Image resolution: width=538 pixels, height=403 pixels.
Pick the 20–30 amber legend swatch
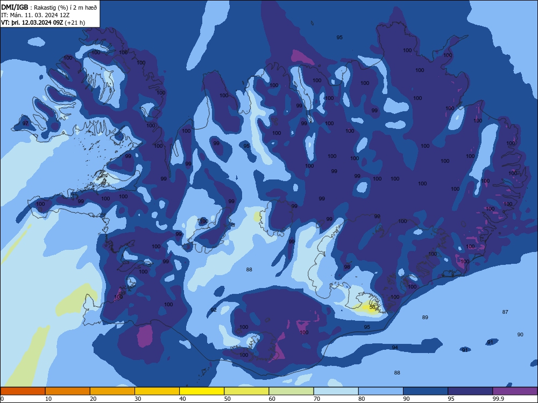(112, 391)
